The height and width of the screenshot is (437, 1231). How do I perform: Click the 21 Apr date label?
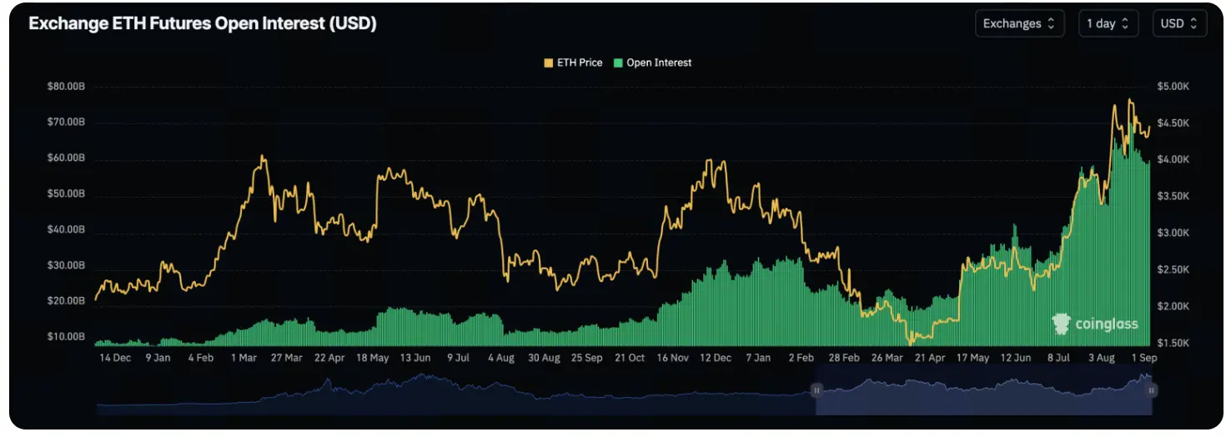point(930,358)
